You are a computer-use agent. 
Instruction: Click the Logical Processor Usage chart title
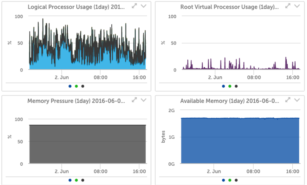coord(79,5)
